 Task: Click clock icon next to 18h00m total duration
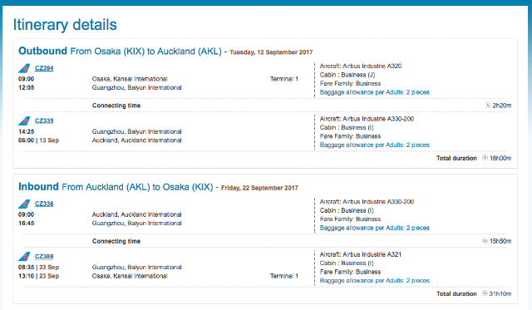[x=485, y=158]
